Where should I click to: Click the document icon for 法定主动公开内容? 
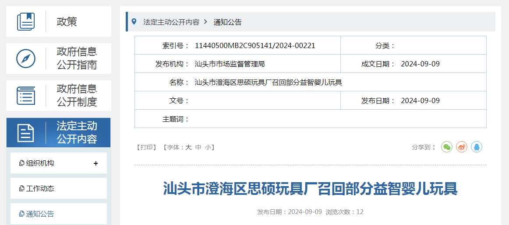(x=26, y=133)
